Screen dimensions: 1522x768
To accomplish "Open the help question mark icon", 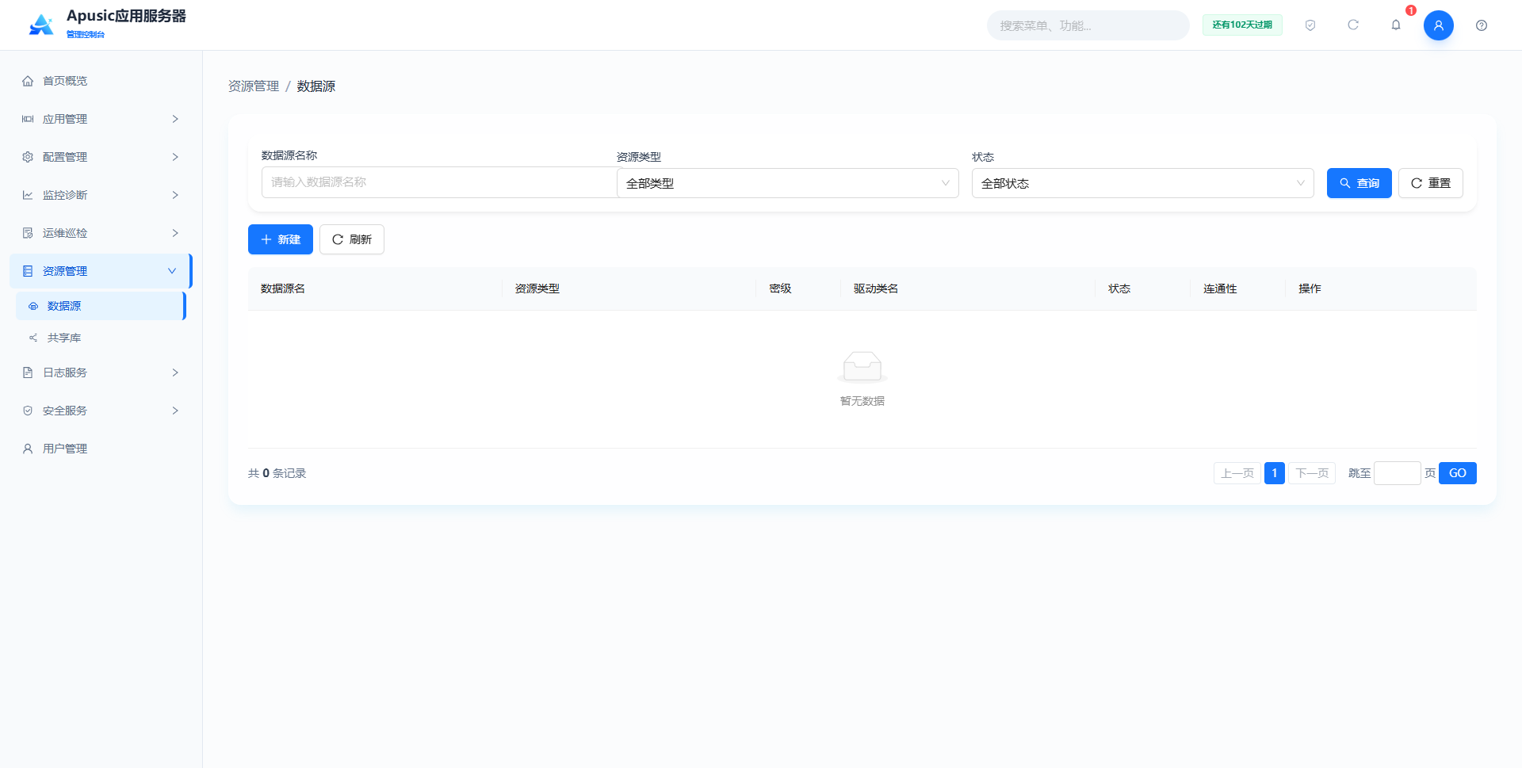I will (x=1482, y=25).
